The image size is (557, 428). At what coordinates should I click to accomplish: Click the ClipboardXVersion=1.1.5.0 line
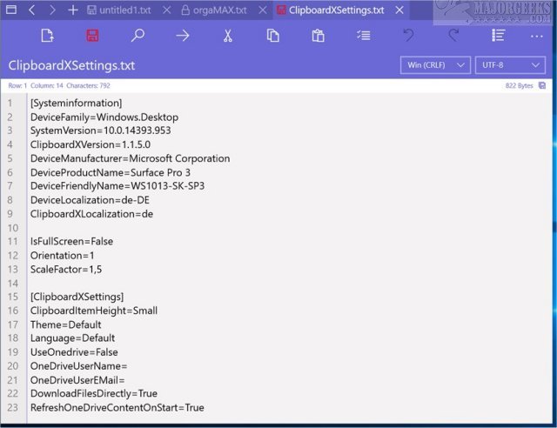[91, 144]
